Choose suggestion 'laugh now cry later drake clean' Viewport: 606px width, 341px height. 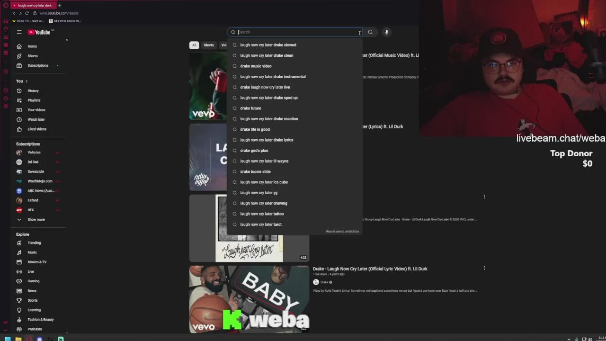click(294, 55)
